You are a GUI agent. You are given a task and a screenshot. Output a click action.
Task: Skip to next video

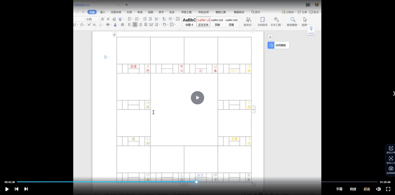tap(26, 189)
